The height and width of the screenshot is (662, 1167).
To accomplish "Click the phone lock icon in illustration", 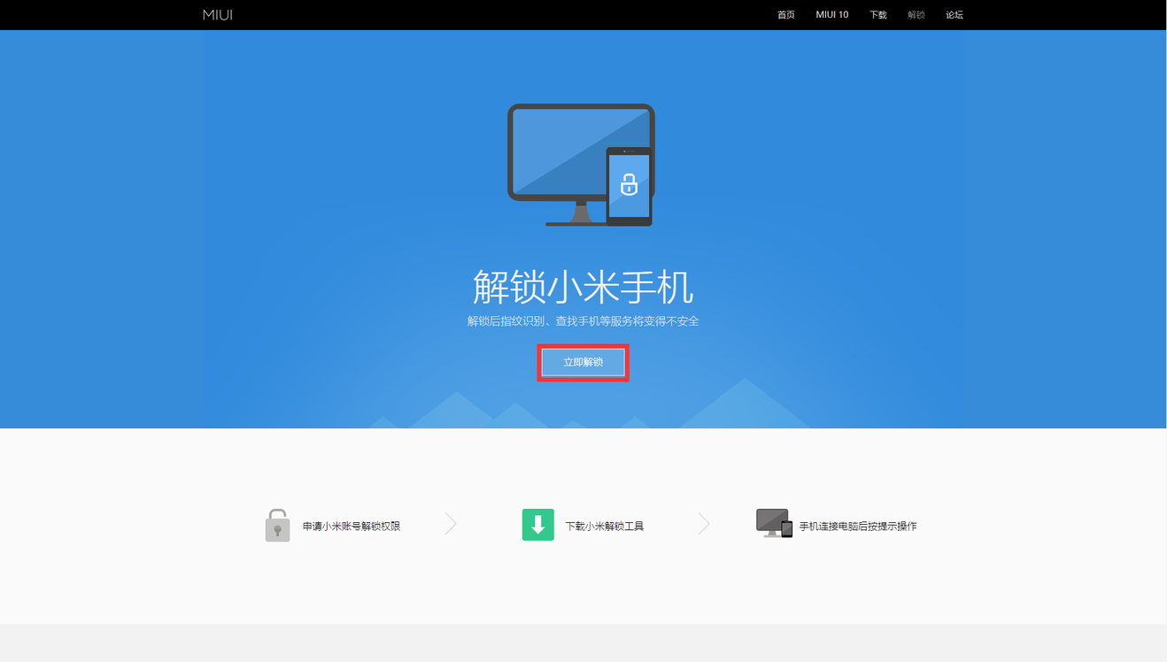I will coord(629,184).
